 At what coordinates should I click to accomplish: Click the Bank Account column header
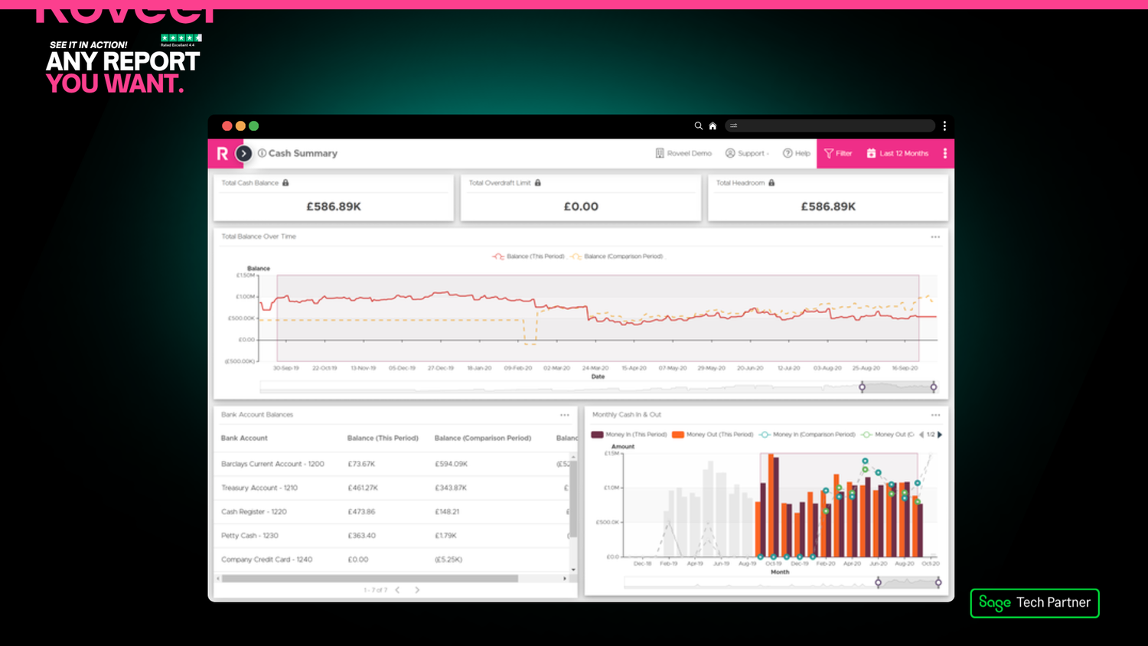coord(244,438)
